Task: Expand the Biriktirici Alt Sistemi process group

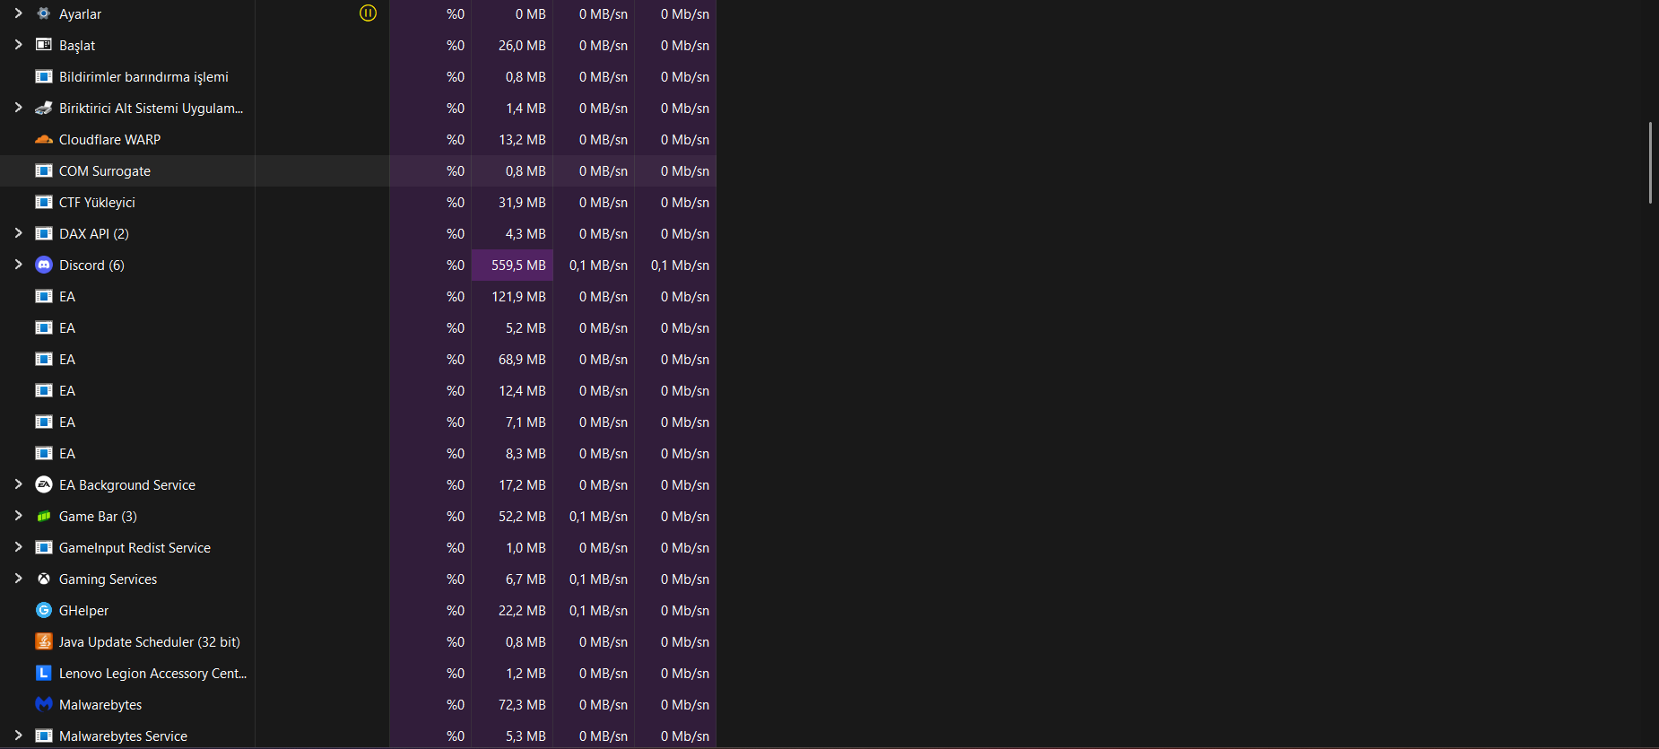Action: pos(18,108)
